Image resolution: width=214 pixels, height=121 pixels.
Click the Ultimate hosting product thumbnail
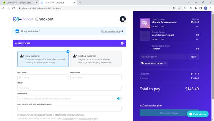(x=145, y=23)
